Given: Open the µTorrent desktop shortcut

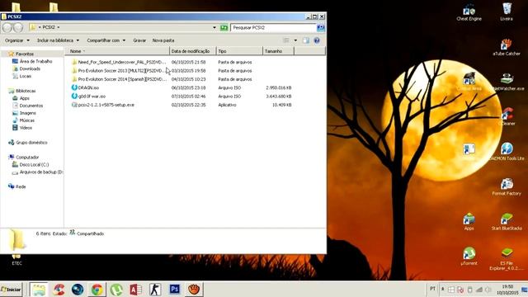Looking at the screenshot, I should tap(469, 257).
